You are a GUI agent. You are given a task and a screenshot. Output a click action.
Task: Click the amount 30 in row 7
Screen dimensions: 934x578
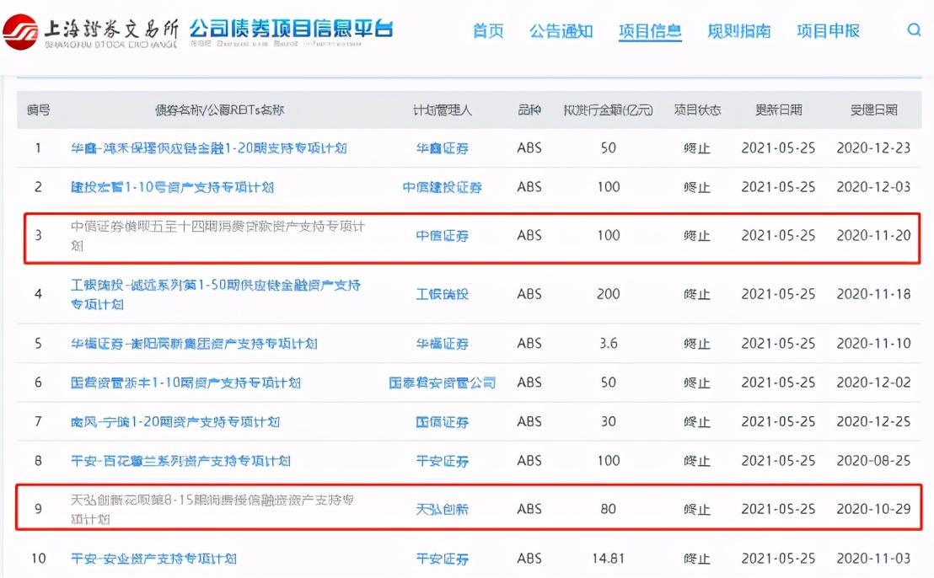coord(608,422)
